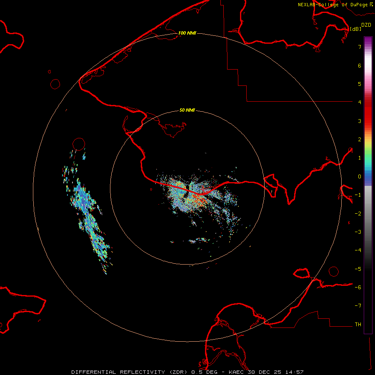Select the 6 dB scale tick label
Viewport: 375px width, 375px height.
click(360, 65)
